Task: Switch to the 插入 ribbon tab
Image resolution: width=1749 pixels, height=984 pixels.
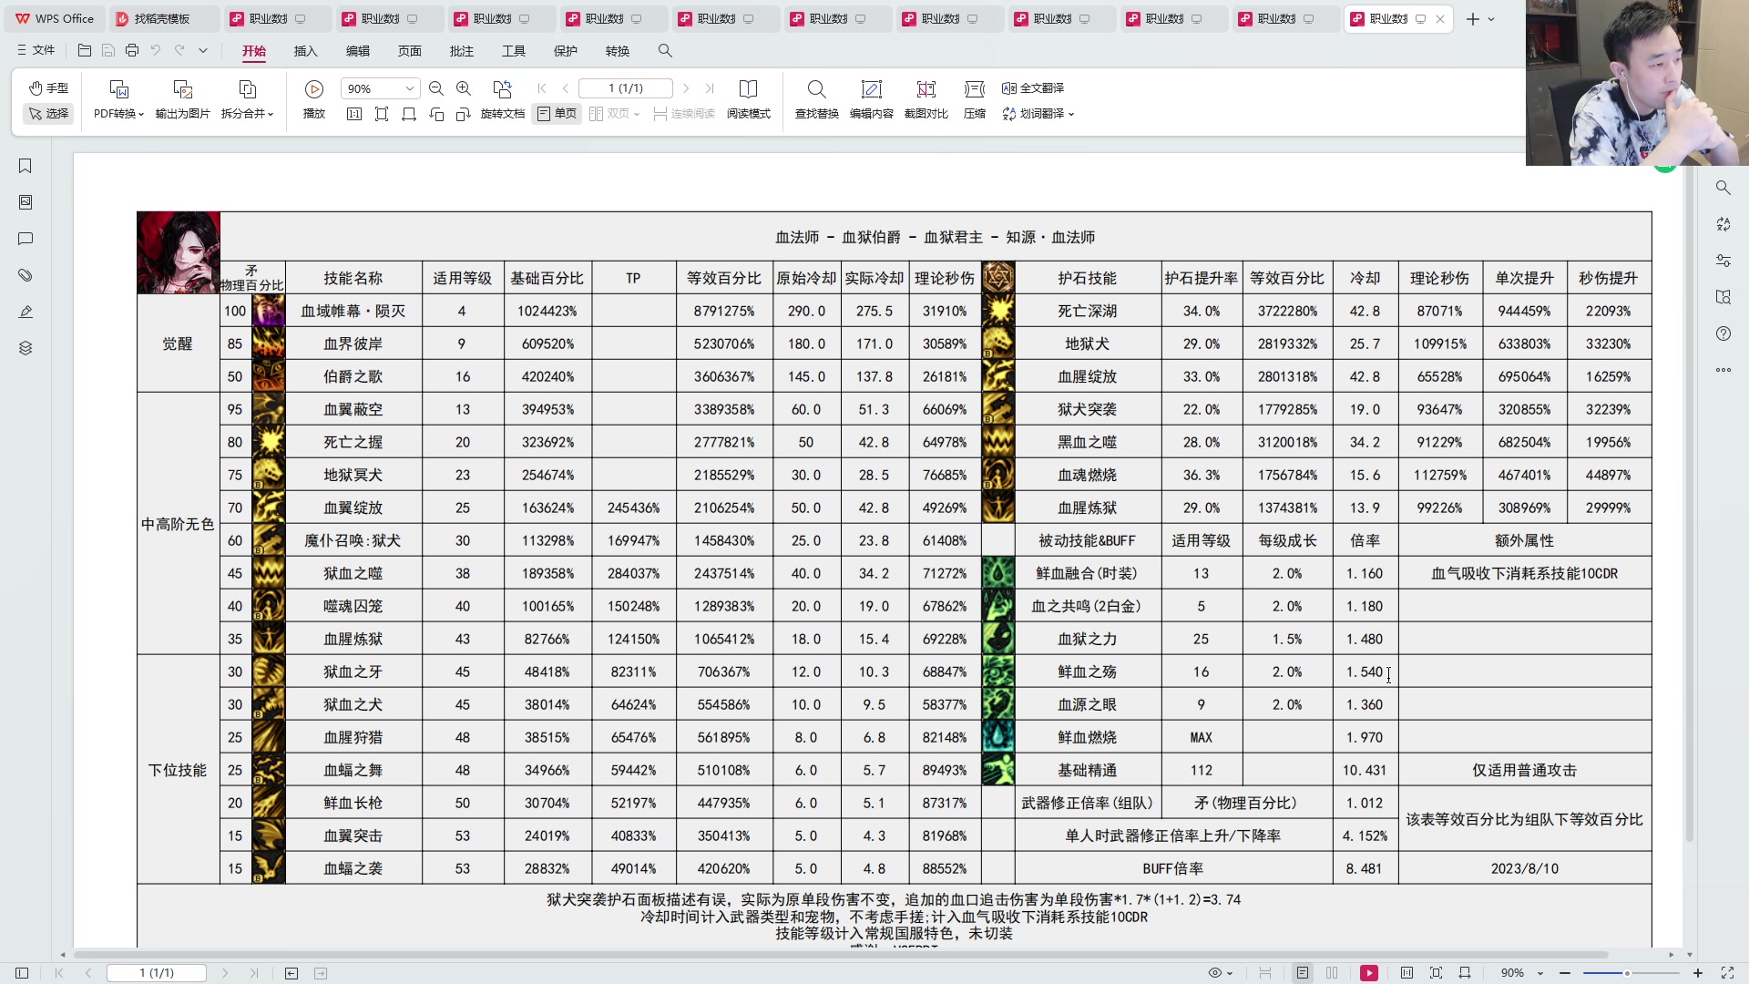Action: (x=305, y=51)
